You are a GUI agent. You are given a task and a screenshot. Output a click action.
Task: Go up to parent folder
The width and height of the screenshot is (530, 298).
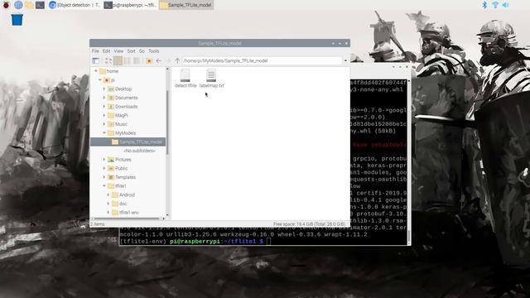click(177, 60)
